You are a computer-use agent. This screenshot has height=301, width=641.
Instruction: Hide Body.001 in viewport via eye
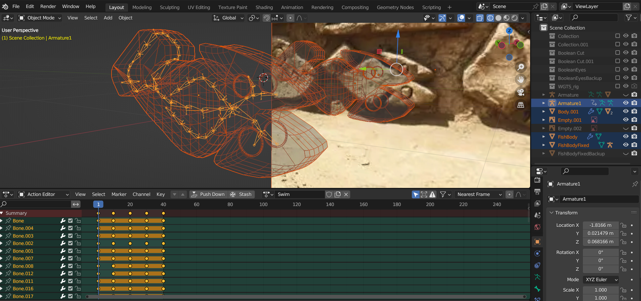[x=626, y=111]
